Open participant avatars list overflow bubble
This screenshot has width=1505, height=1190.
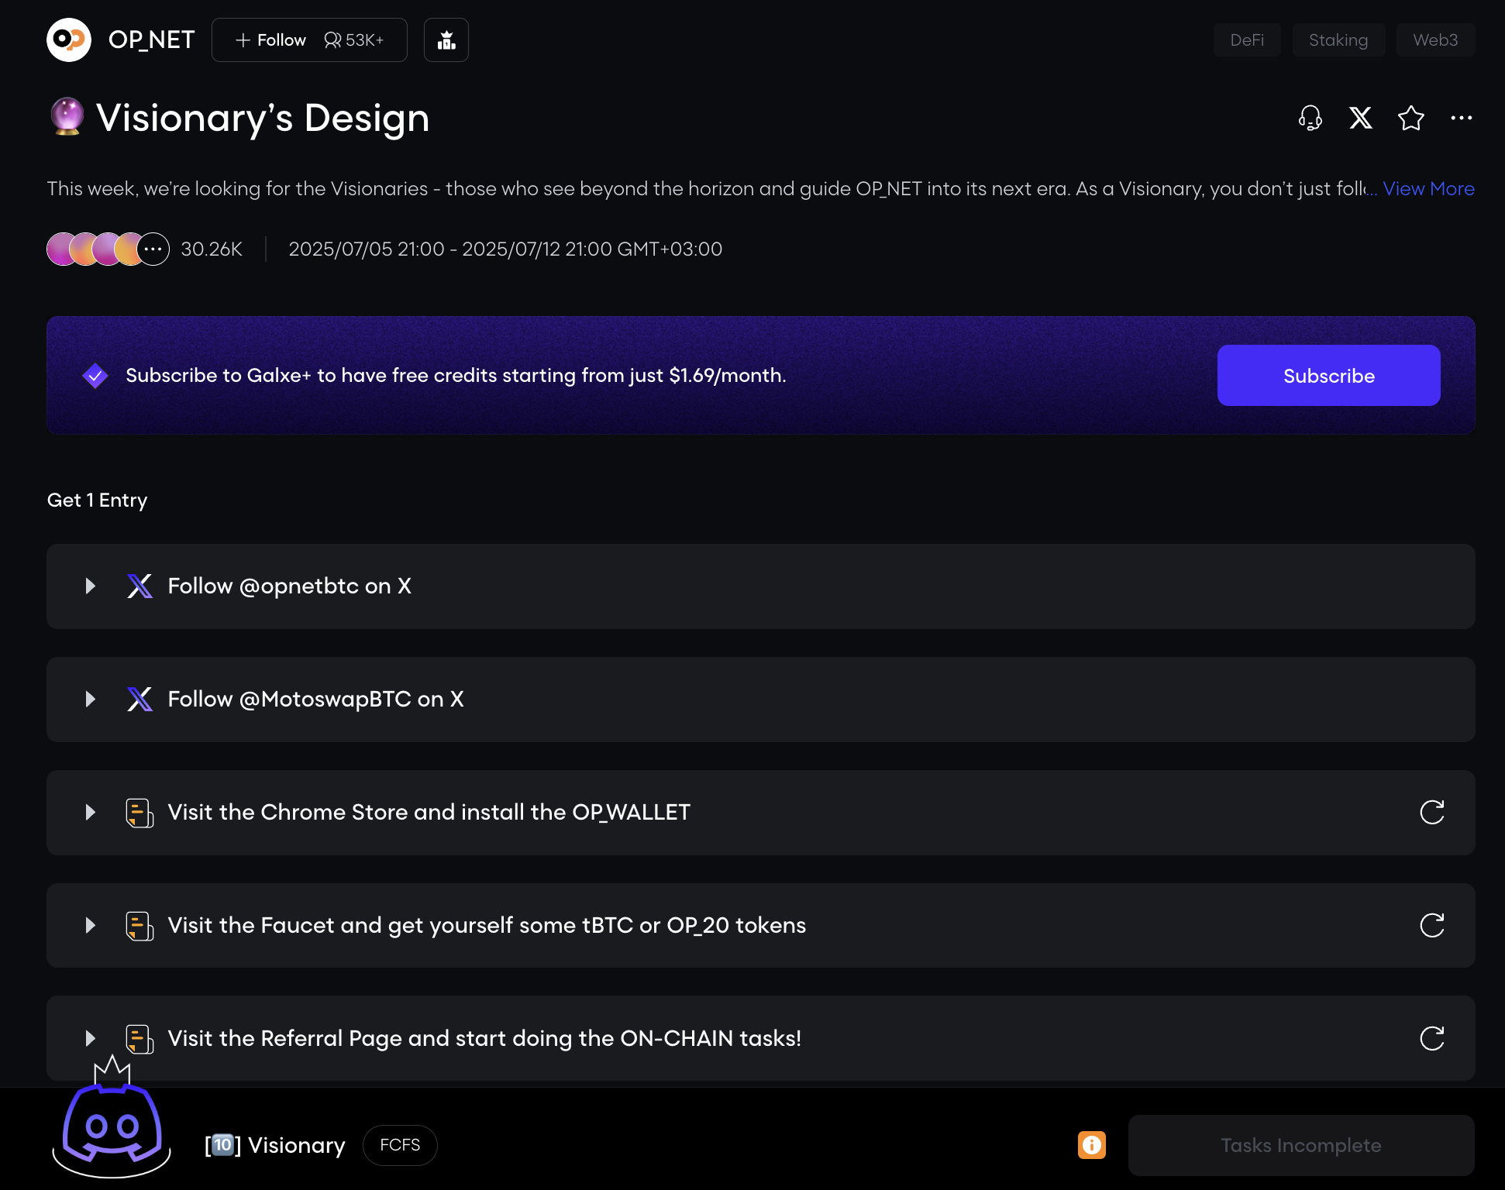(153, 249)
